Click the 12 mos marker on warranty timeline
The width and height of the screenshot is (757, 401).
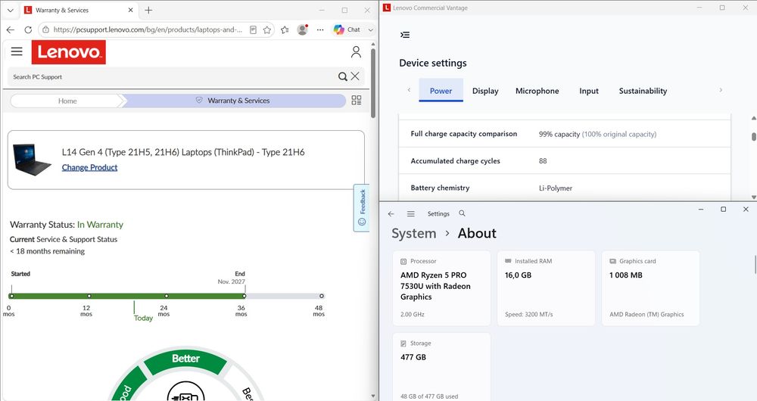[89, 296]
